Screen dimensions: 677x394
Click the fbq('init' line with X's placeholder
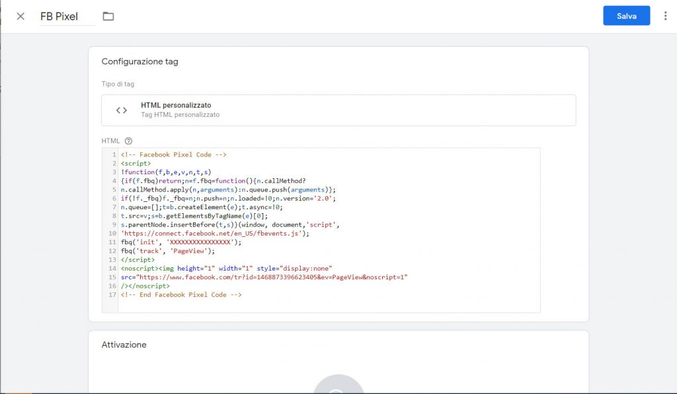coord(181,242)
